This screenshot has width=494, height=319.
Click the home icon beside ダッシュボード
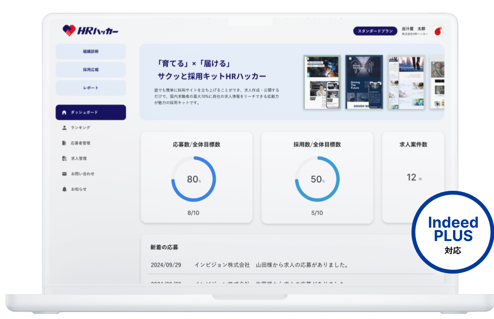point(64,112)
